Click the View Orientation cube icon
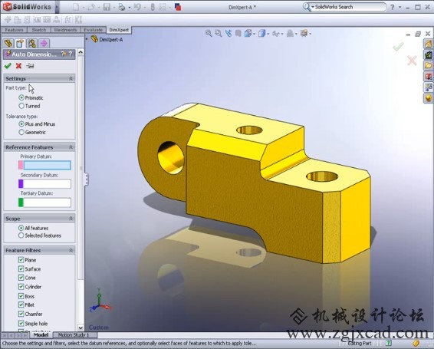434x349 pixels. click(x=248, y=34)
